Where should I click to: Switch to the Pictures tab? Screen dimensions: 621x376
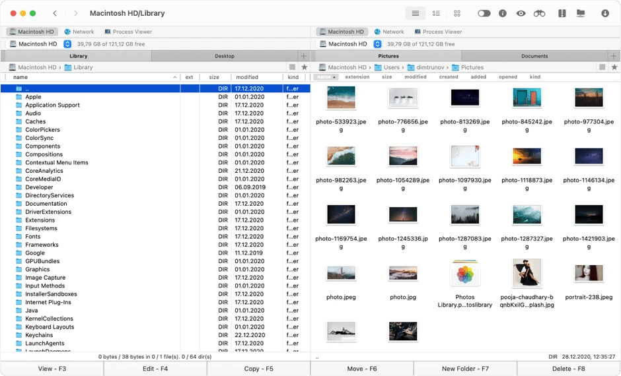point(388,56)
